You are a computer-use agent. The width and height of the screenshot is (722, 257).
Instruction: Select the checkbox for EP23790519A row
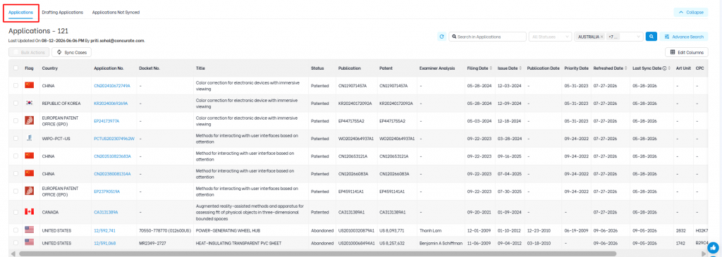[x=16, y=191]
